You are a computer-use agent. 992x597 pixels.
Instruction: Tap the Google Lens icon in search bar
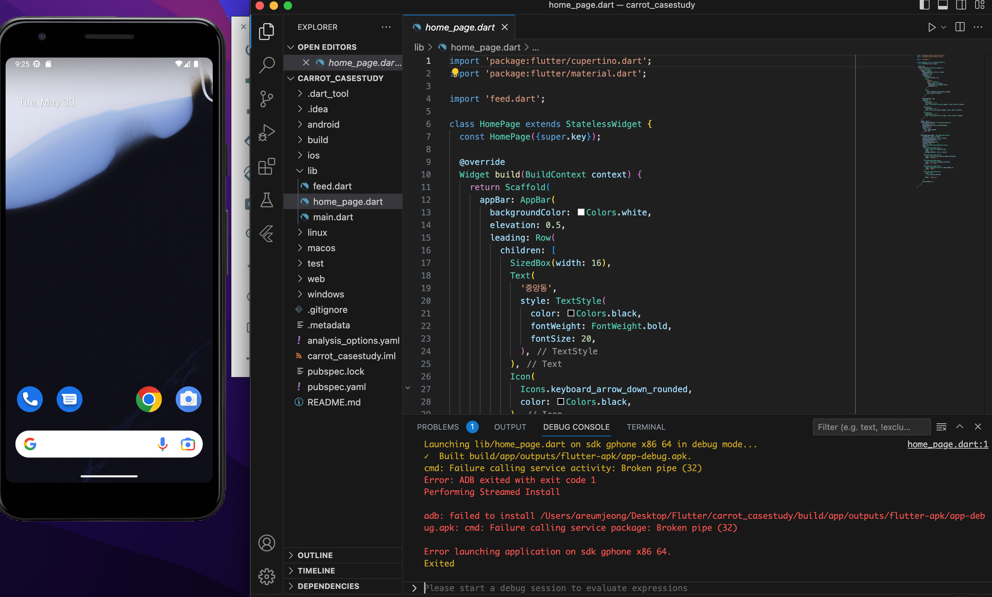tap(187, 444)
